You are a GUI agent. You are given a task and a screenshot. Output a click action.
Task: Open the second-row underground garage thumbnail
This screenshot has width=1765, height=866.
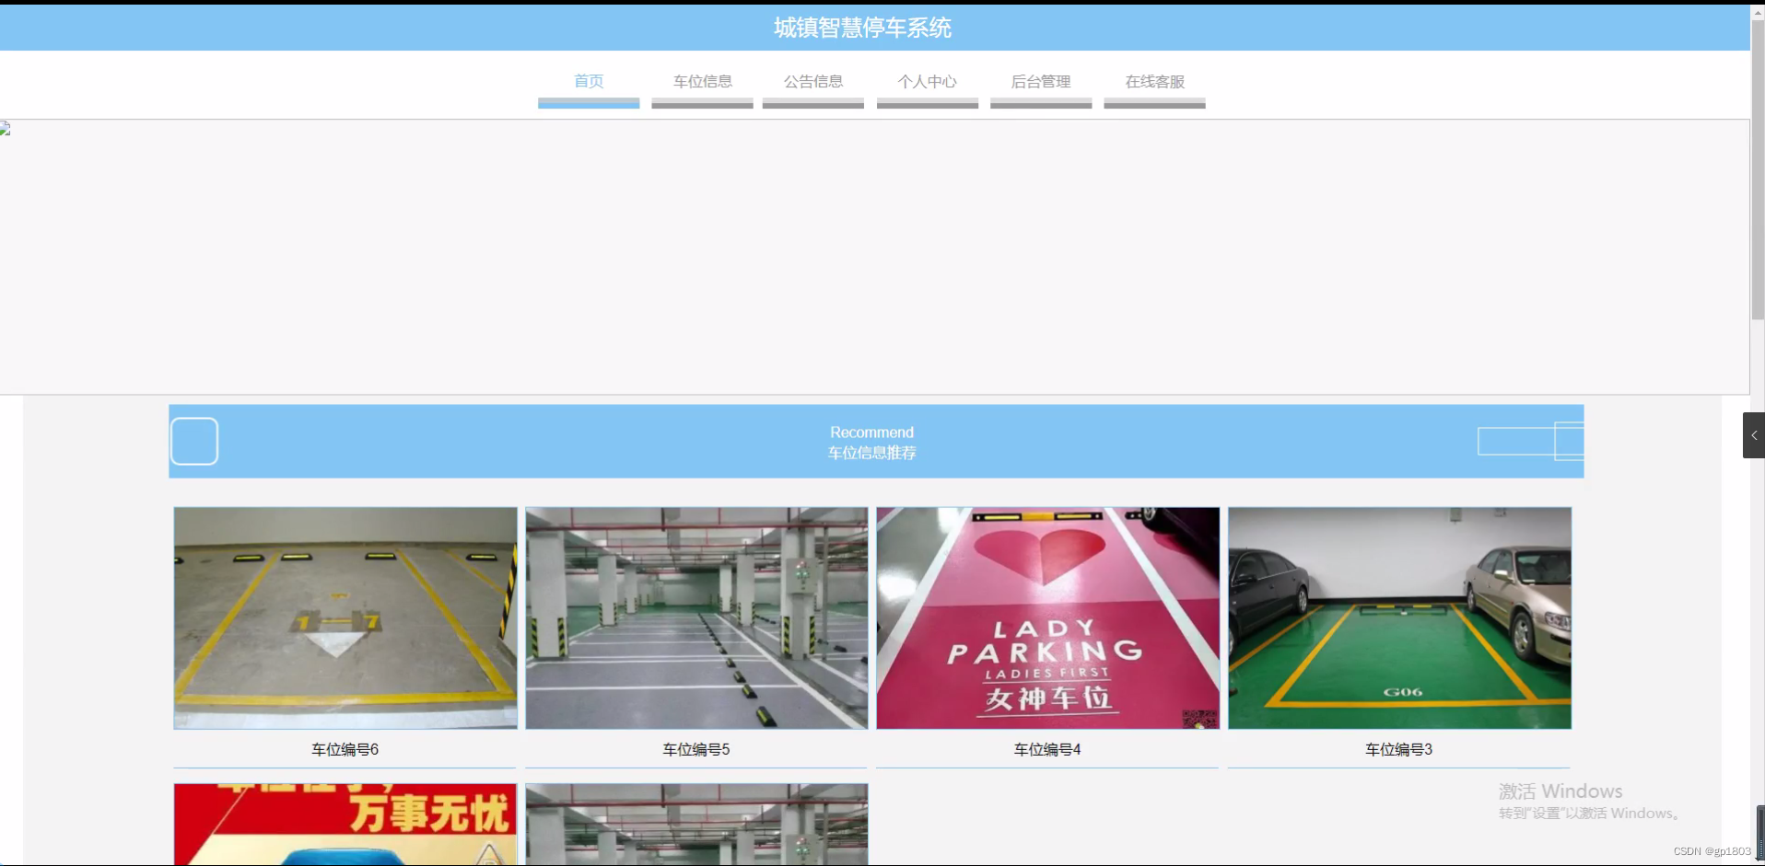point(696,825)
